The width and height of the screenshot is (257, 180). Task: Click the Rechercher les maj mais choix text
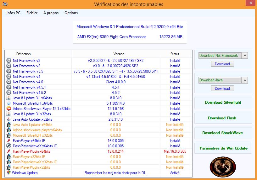[115, 173]
